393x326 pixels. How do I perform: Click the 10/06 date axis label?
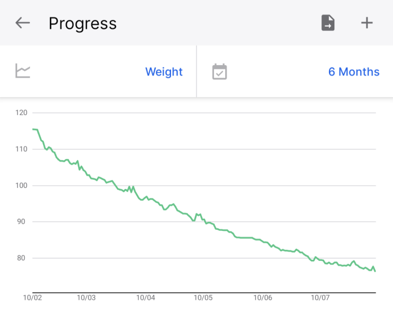click(x=262, y=298)
